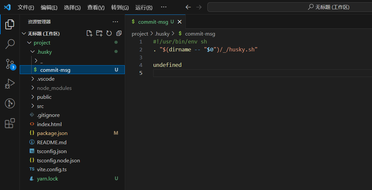372x190 pixels.
Task: Open the 查看(V) menu
Action: pos(96,7)
